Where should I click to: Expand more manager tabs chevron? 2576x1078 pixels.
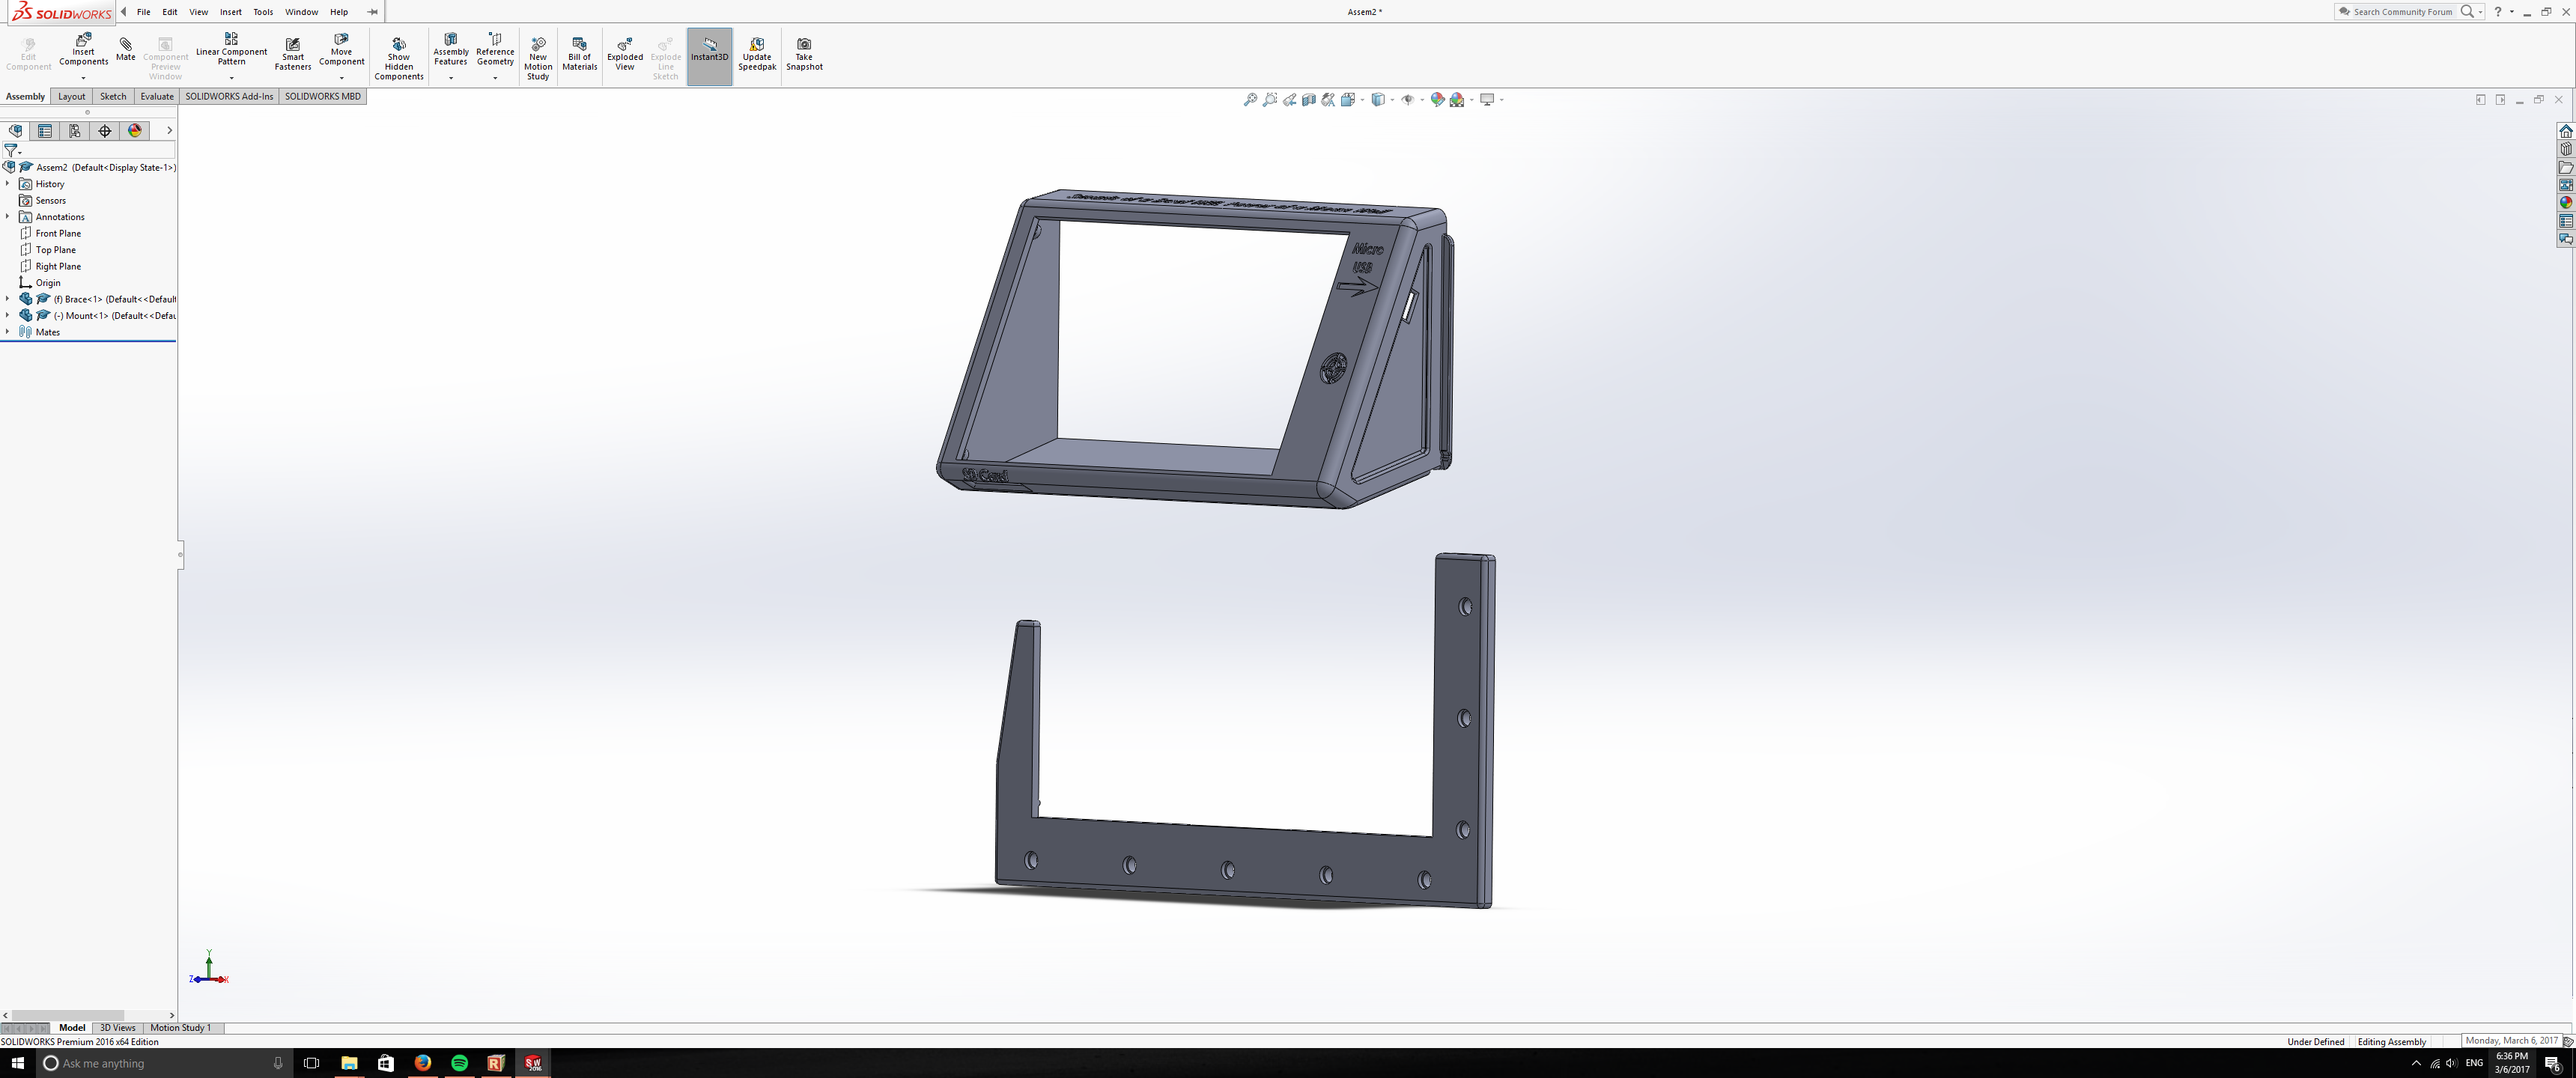point(169,131)
